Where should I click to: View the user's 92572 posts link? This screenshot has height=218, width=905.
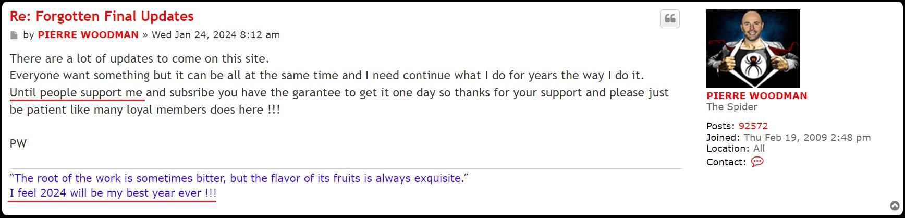tap(753, 126)
